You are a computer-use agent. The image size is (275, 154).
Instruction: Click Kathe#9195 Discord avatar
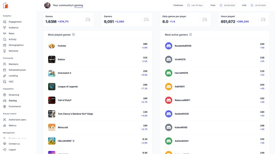168,127
